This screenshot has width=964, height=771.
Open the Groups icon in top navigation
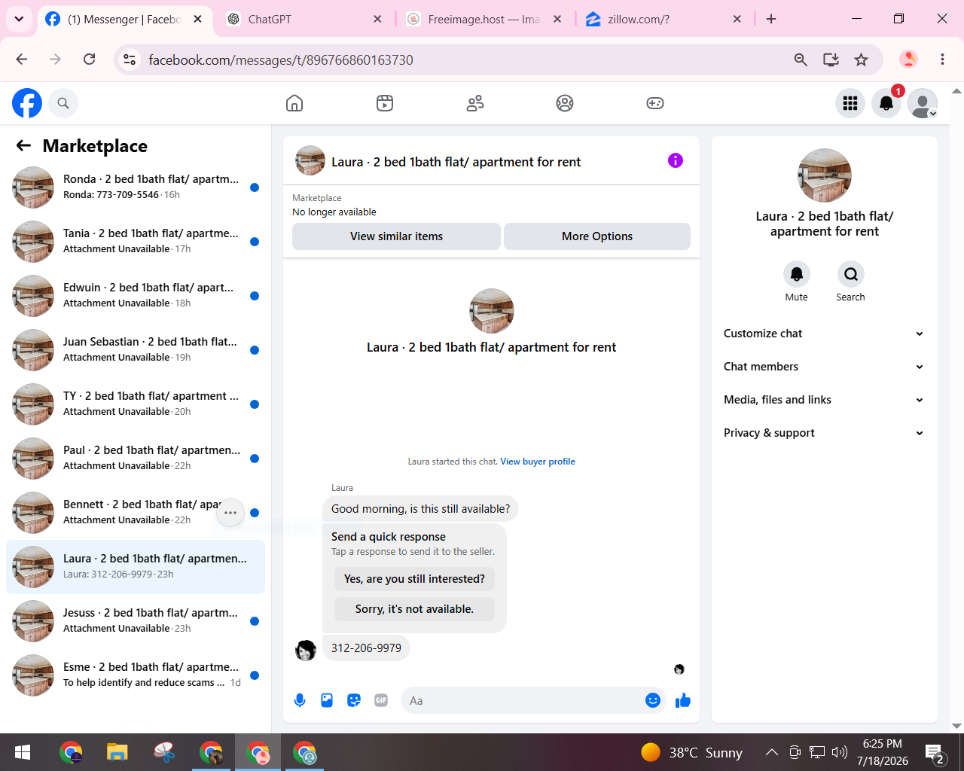[565, 103]
